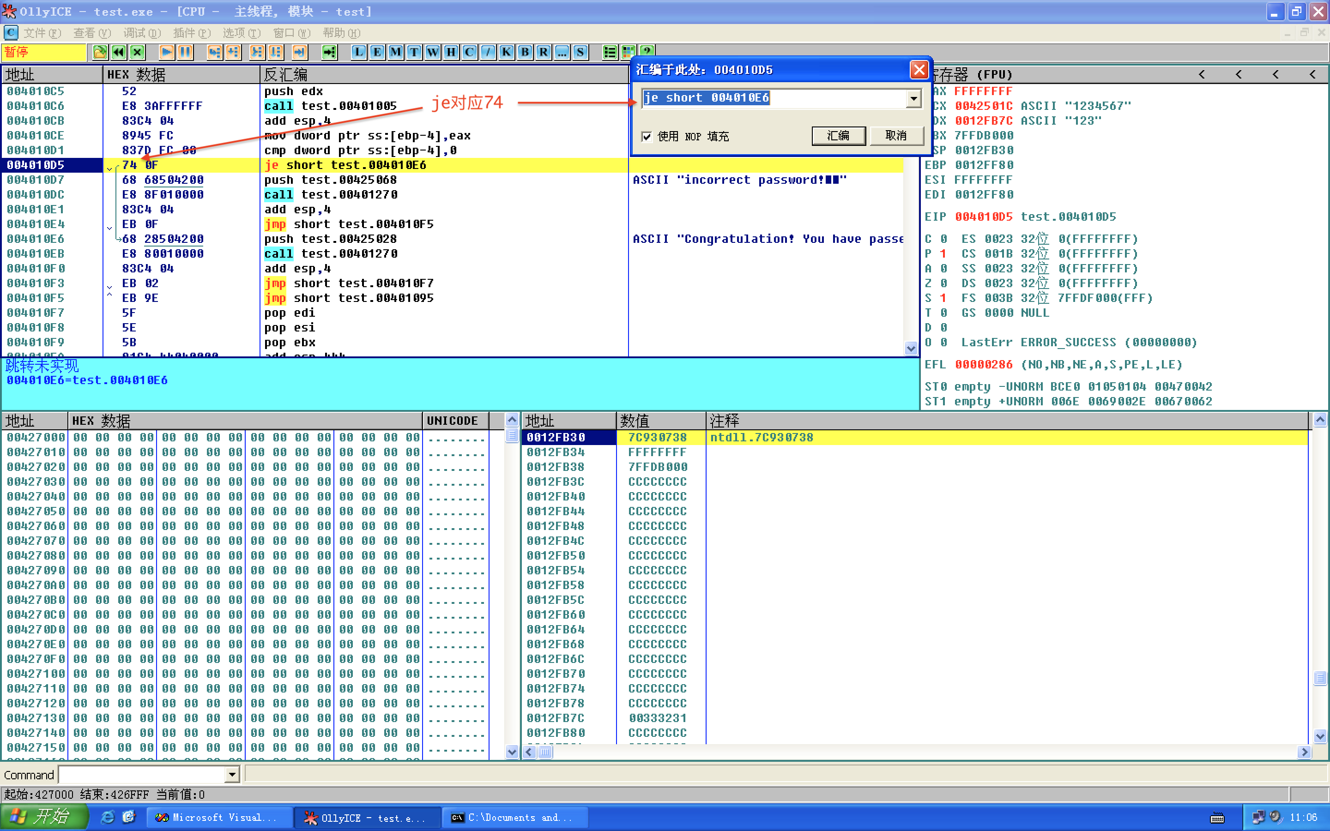The width and height of the screenshot is (1330, 831).
Task: Click the Trace into toolbar icon
Action: (257, 52)
